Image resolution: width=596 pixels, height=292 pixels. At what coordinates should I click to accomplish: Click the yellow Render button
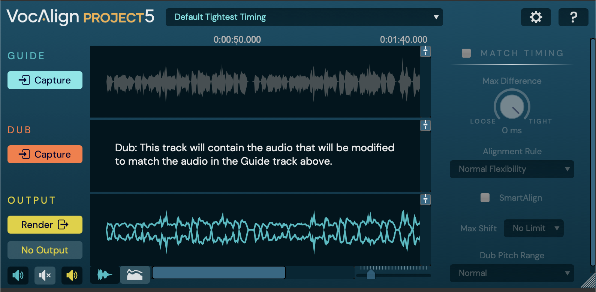click(45, 225)
